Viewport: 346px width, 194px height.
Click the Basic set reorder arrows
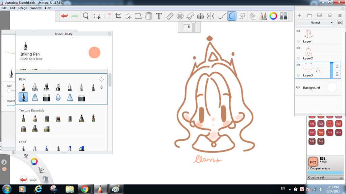tap(101, 87)
